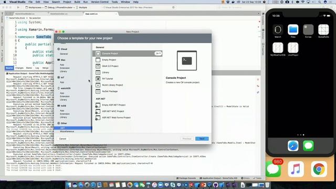
Task: Click the Previous button
Action: (187, 139)
